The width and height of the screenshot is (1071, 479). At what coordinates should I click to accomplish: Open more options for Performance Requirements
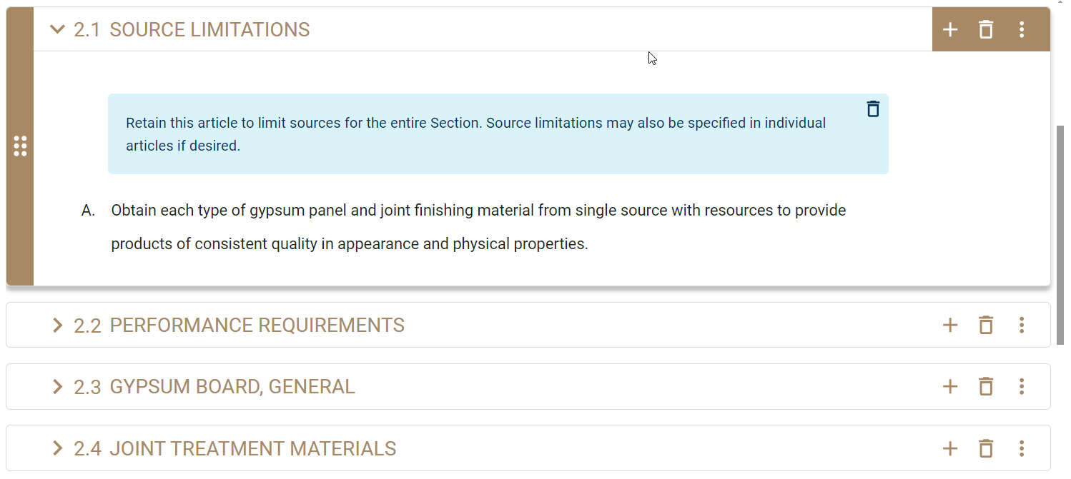pyautogui.click(x=1022, y=326)
